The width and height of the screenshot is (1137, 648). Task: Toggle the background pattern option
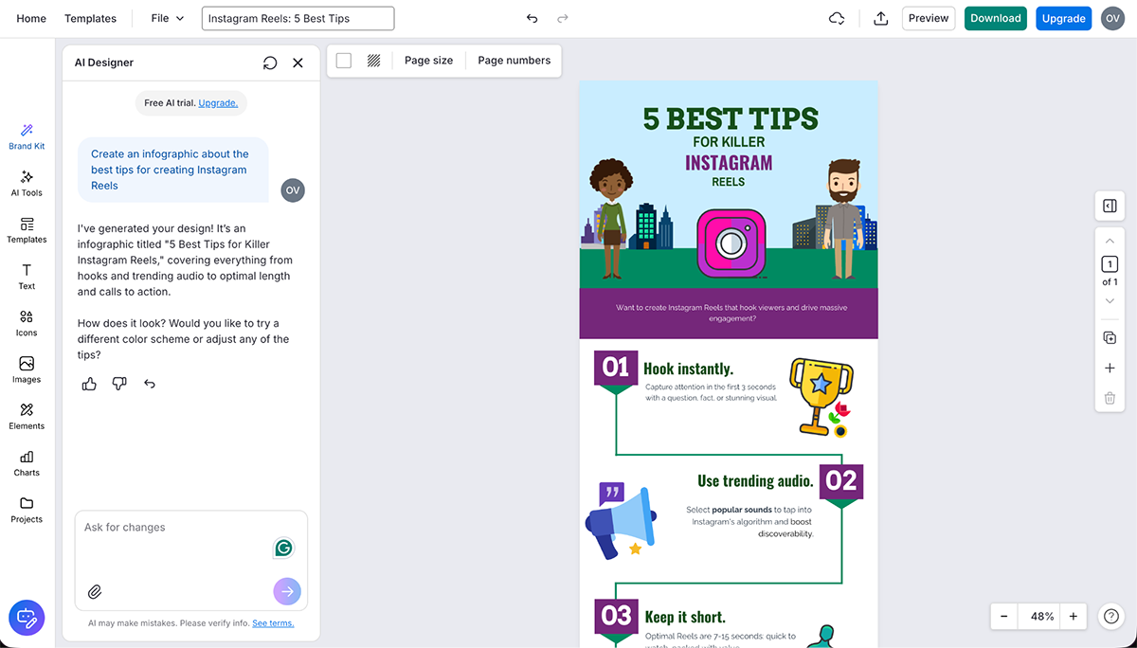coord(373,60)
